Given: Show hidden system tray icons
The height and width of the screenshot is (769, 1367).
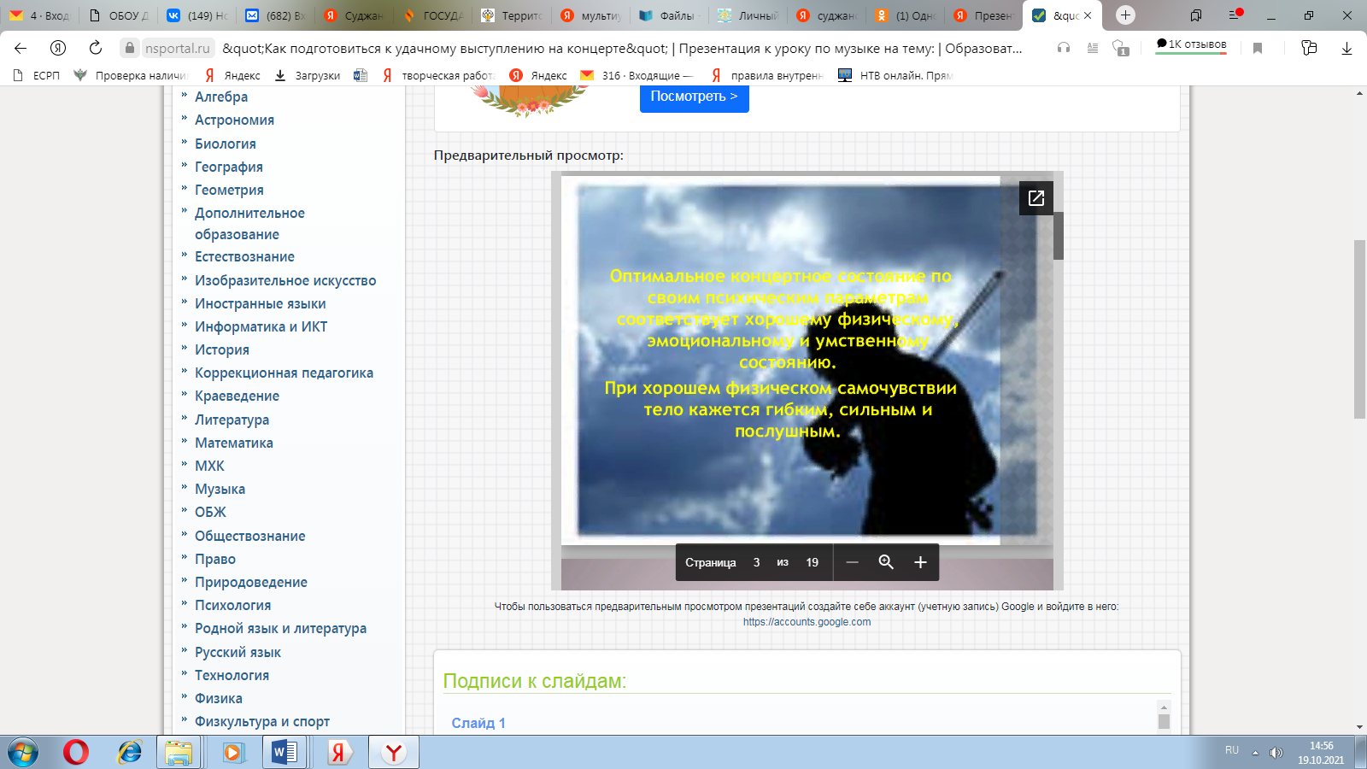Looking at the screenshot, I should [1255, 753].
